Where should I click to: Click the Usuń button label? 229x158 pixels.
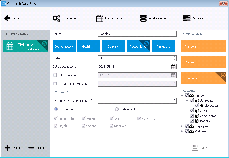coord(40,148)
